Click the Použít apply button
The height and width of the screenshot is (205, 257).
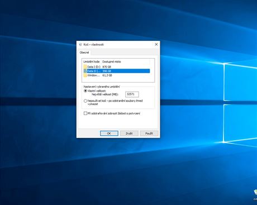(x=149, y=134)
